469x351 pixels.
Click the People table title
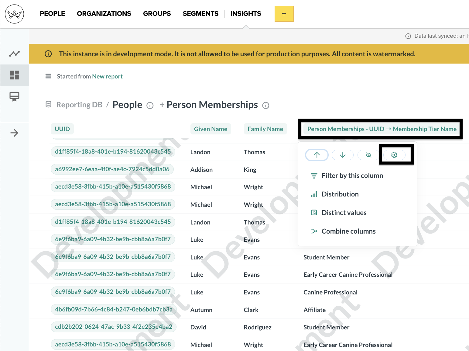(x=127, y=105)
